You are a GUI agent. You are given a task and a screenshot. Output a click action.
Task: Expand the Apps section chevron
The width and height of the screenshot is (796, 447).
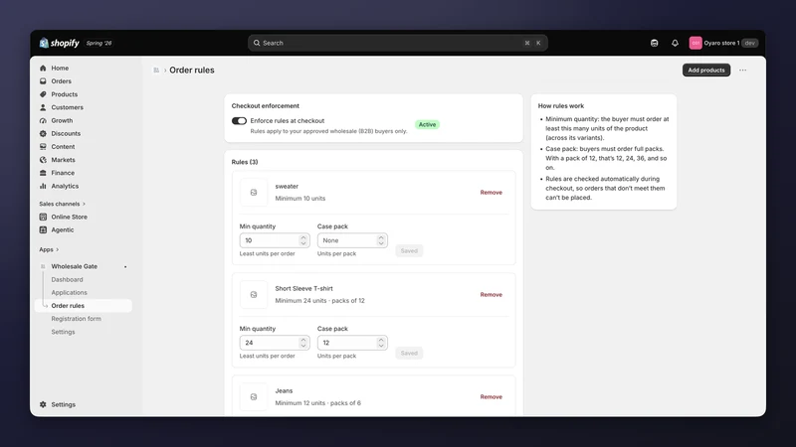[58, 249]
